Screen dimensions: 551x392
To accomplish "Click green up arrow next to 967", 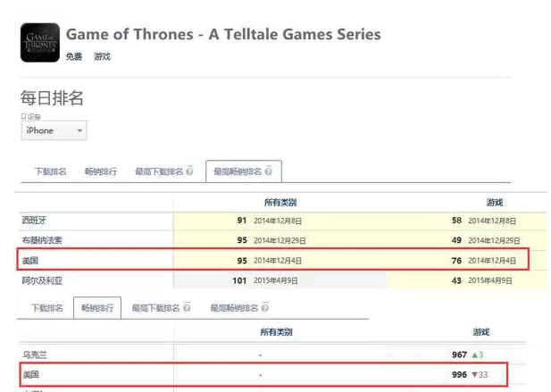I will click(x=475, y=354).
